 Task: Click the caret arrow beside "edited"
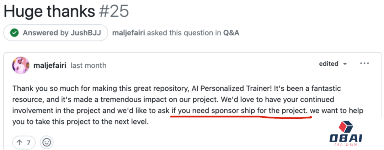345,64
